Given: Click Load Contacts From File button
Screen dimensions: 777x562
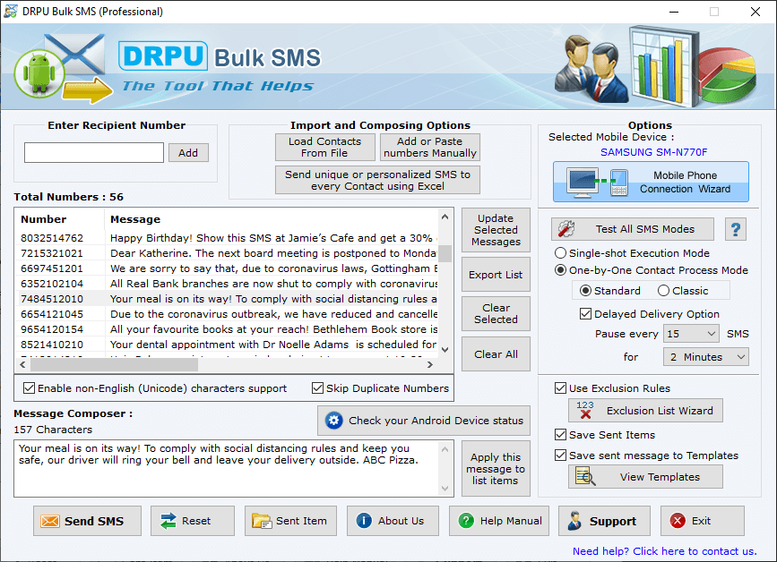Looking at the screenshot, I should [325, 147].
